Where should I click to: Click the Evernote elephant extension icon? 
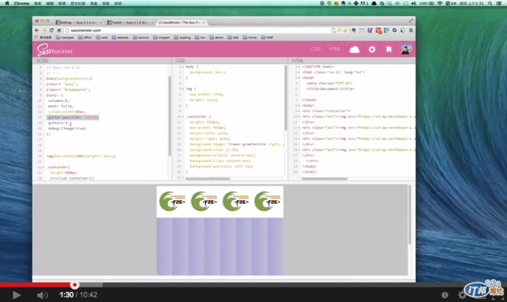click(354, 30)
